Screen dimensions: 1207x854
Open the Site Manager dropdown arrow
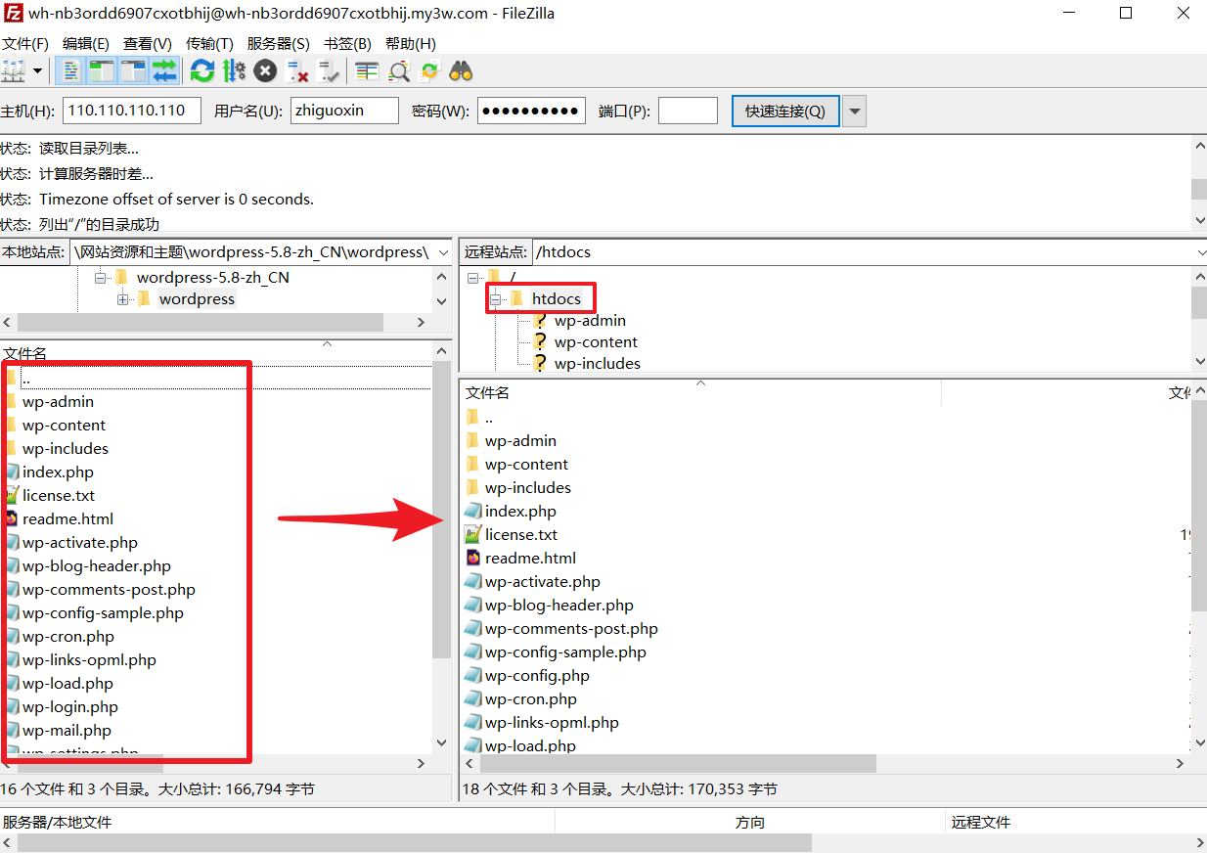38,70
